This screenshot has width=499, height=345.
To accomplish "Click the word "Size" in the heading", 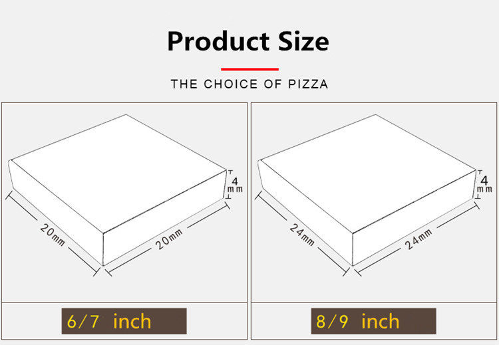I will tap(303, 41).
